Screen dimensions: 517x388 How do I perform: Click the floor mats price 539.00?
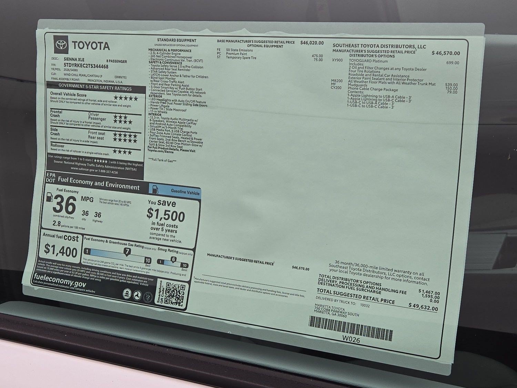[x=452, y=85]
